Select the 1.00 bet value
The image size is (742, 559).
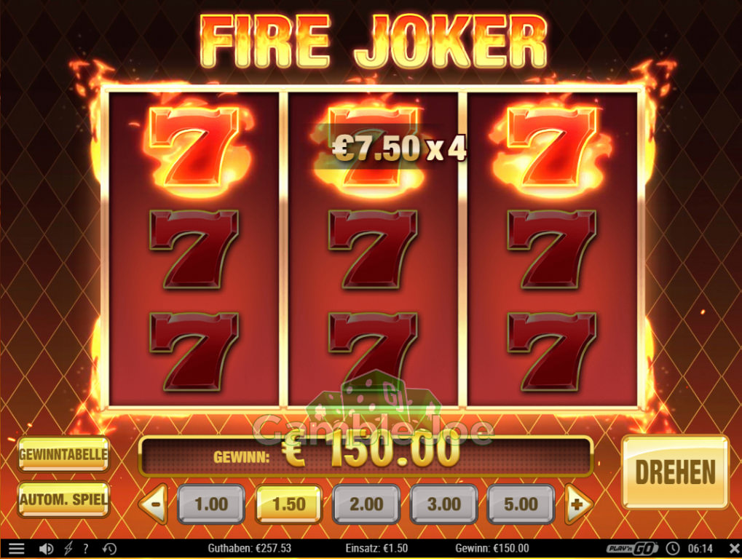211,504
